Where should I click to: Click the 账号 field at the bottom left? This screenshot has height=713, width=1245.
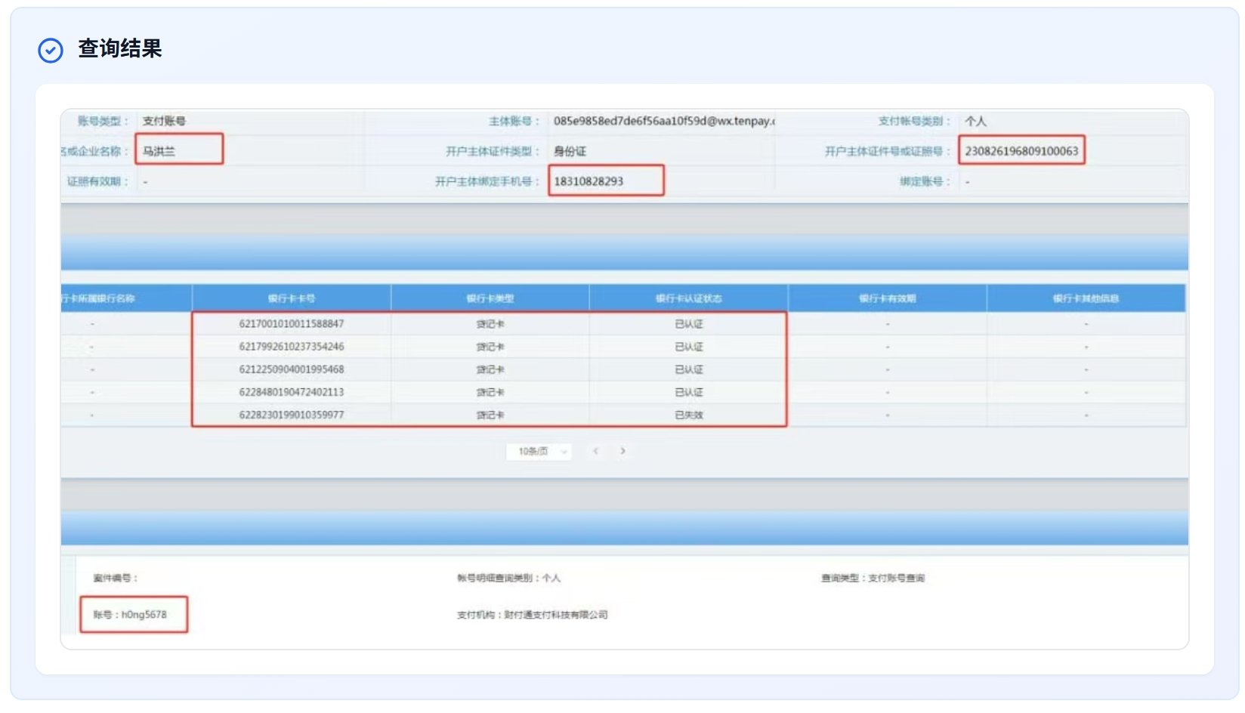(133, 615)
